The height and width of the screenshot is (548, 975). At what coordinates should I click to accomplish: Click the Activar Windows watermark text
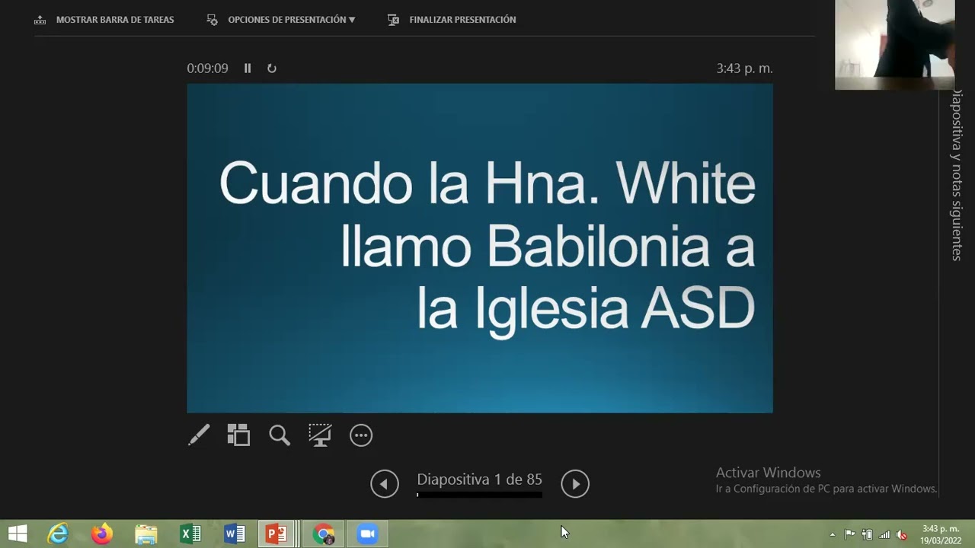(x=768, y=473)
